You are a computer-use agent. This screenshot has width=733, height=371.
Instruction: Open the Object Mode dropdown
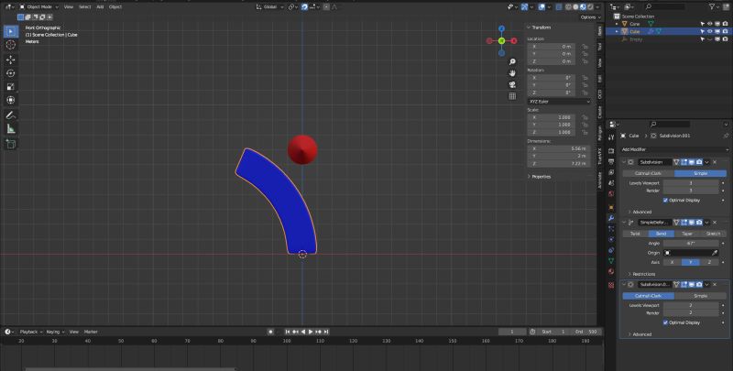39,7
